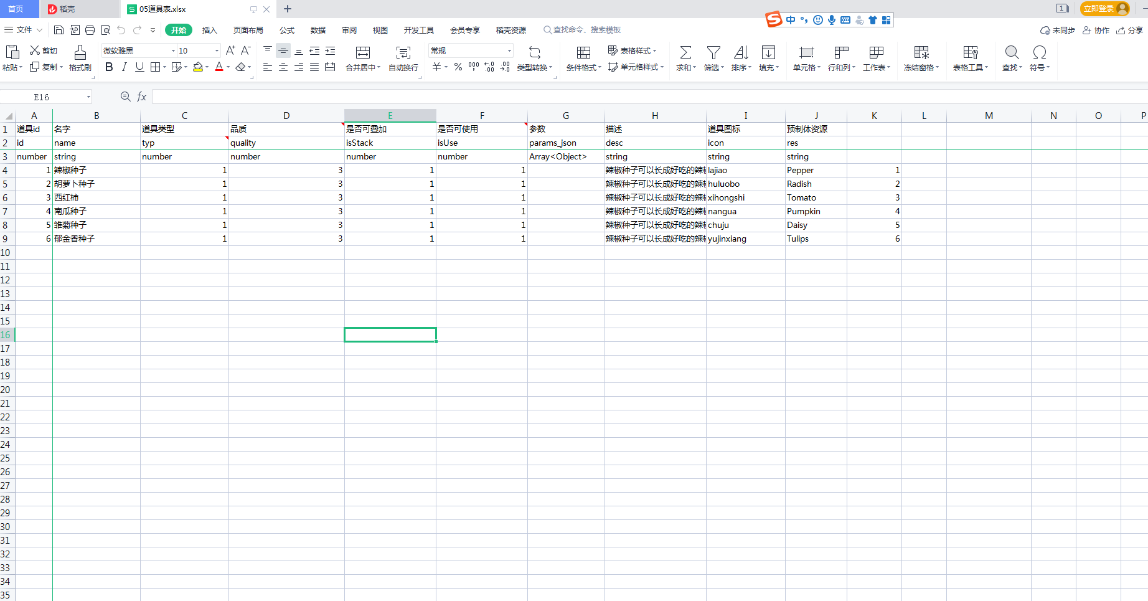
Task: Open the 文件 file menu
Action: (24, 30)
